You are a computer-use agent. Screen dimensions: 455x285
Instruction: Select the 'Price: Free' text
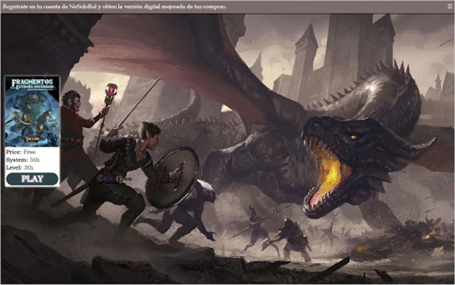pyautogui.click(x=21, y=152)
